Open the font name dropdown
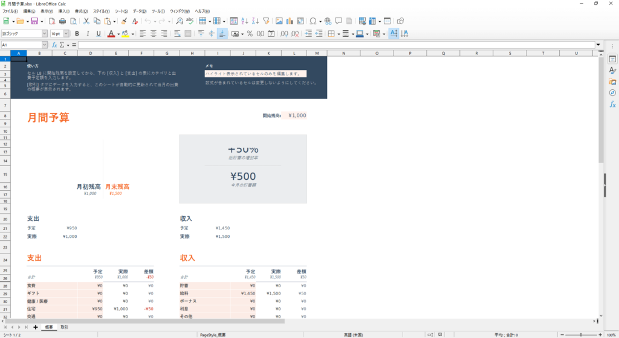The height and width of the screenshot is (338, 619). click(44, 34)
